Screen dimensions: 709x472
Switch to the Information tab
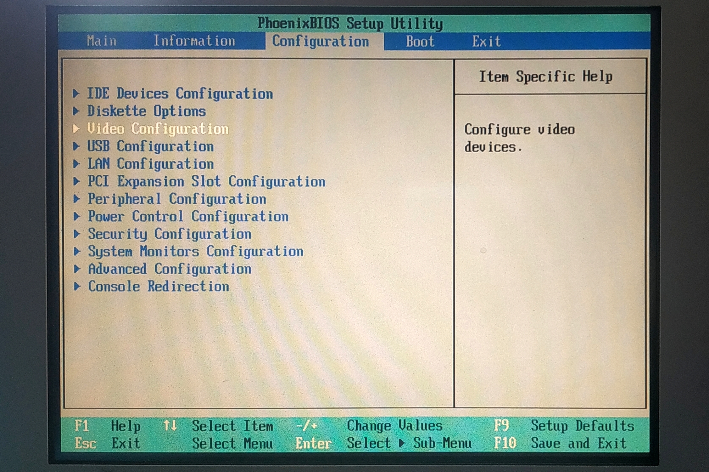[x=194, y=41]
